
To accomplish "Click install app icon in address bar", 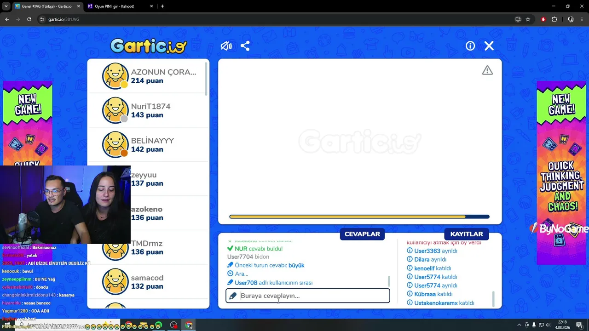I will point(518,19).
